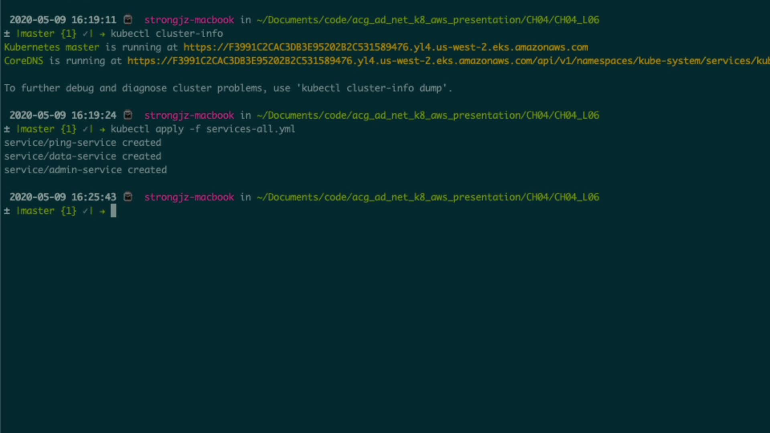Click the 'strongjz-macbook' hostname in last prompt

(x=189, y=197)
